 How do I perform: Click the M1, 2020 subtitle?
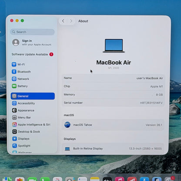click(114, 68)
